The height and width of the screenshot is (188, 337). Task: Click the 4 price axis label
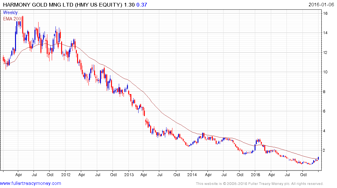[x=324, y=131]
